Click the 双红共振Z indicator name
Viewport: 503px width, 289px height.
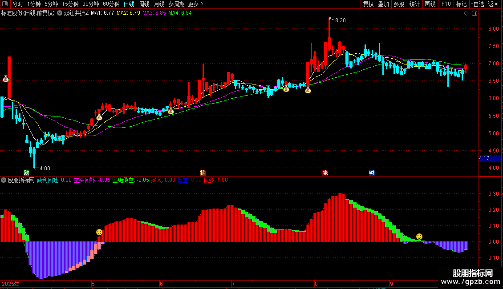click(x=77, y=13)
